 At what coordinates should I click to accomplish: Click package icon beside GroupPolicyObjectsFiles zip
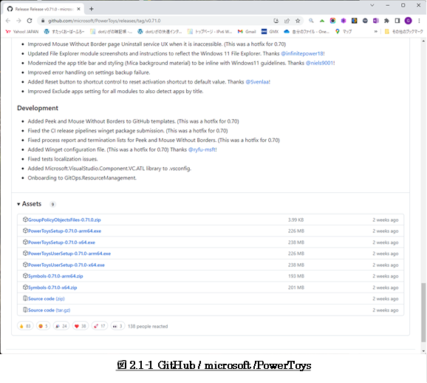click(x=25, y=220)
